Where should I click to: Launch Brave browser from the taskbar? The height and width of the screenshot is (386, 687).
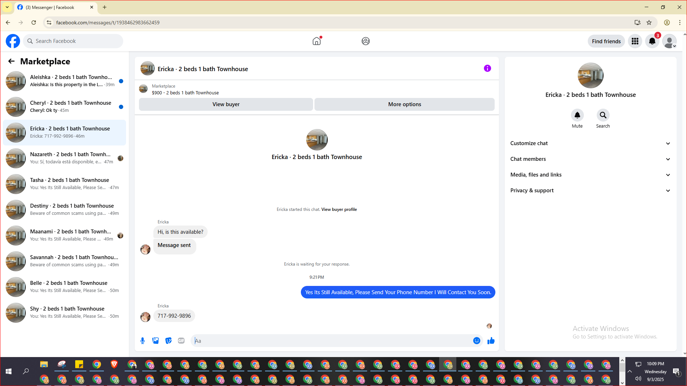(114, 365)
